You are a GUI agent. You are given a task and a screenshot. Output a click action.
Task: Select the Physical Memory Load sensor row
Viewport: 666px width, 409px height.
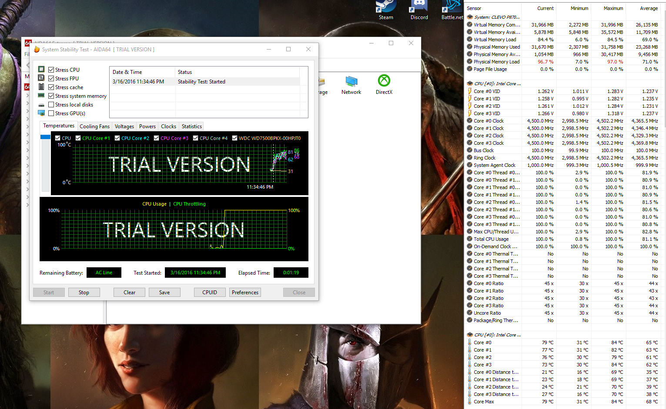563,62
